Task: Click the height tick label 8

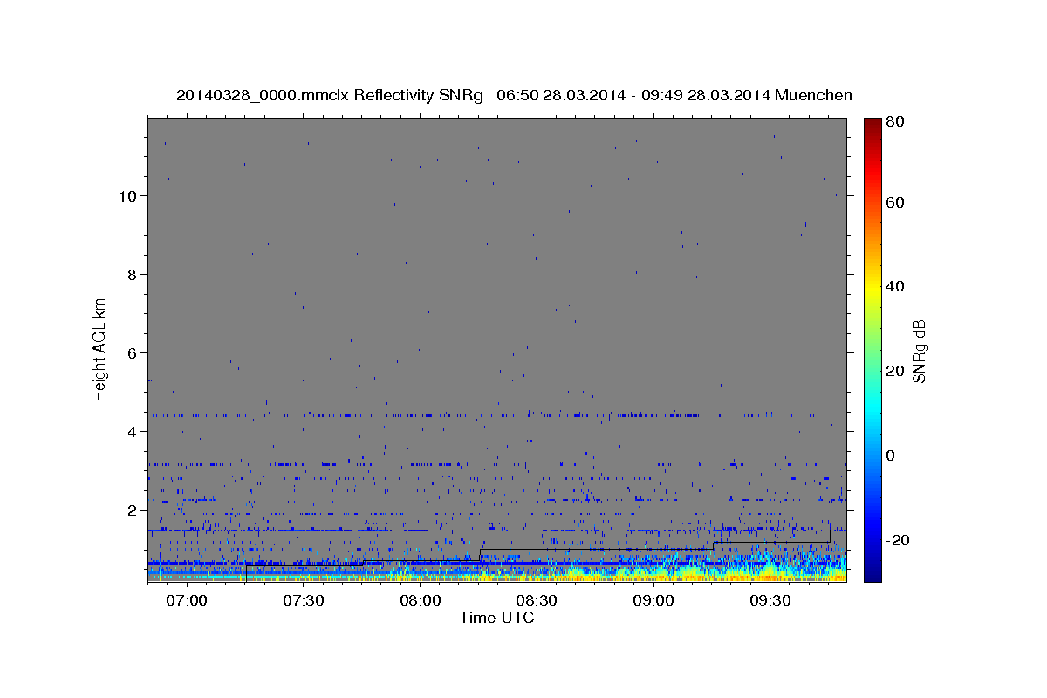Action: pos(133,274)
